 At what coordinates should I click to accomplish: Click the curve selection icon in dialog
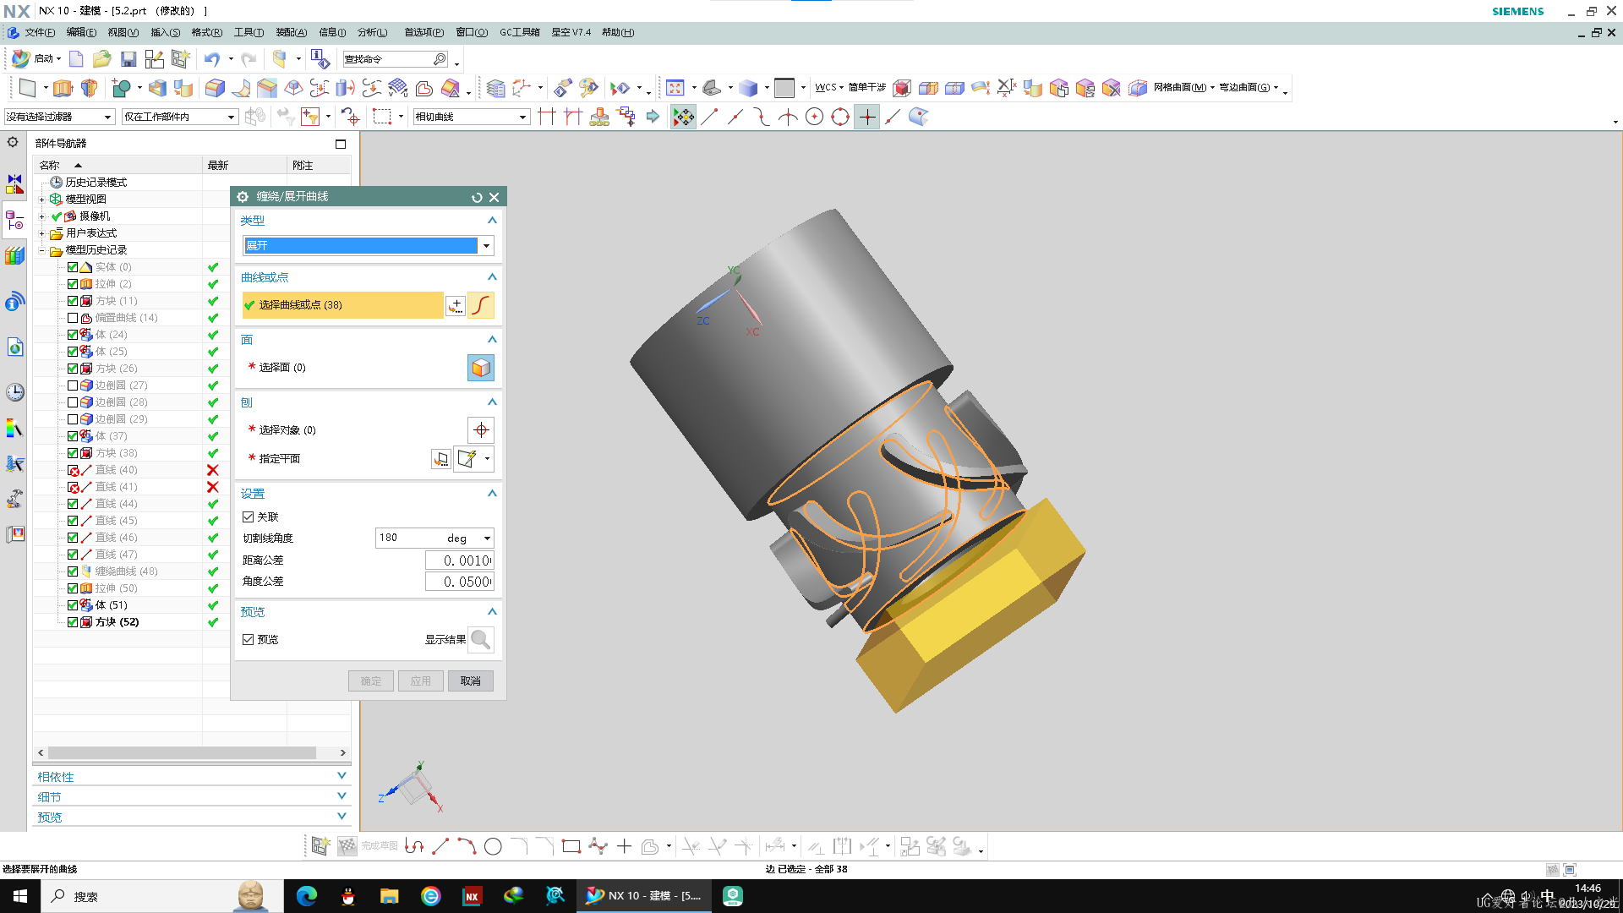click(x=481, y=305)
